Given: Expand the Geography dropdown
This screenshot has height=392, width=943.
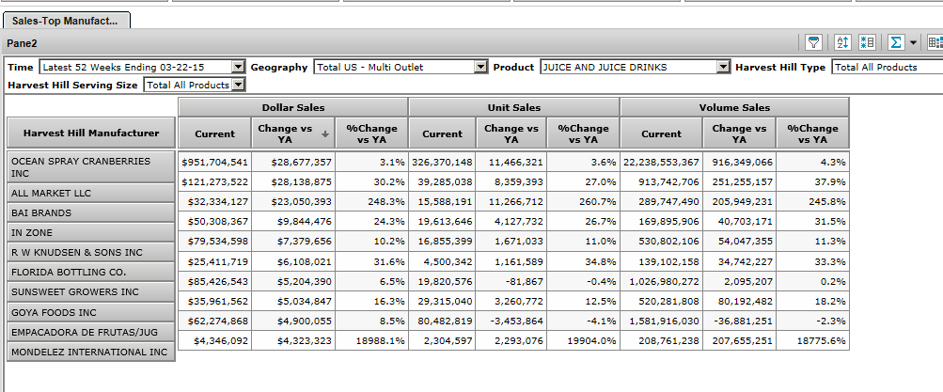Looking at the screenshot, I should pyautogui.click(x=481, y=68).
